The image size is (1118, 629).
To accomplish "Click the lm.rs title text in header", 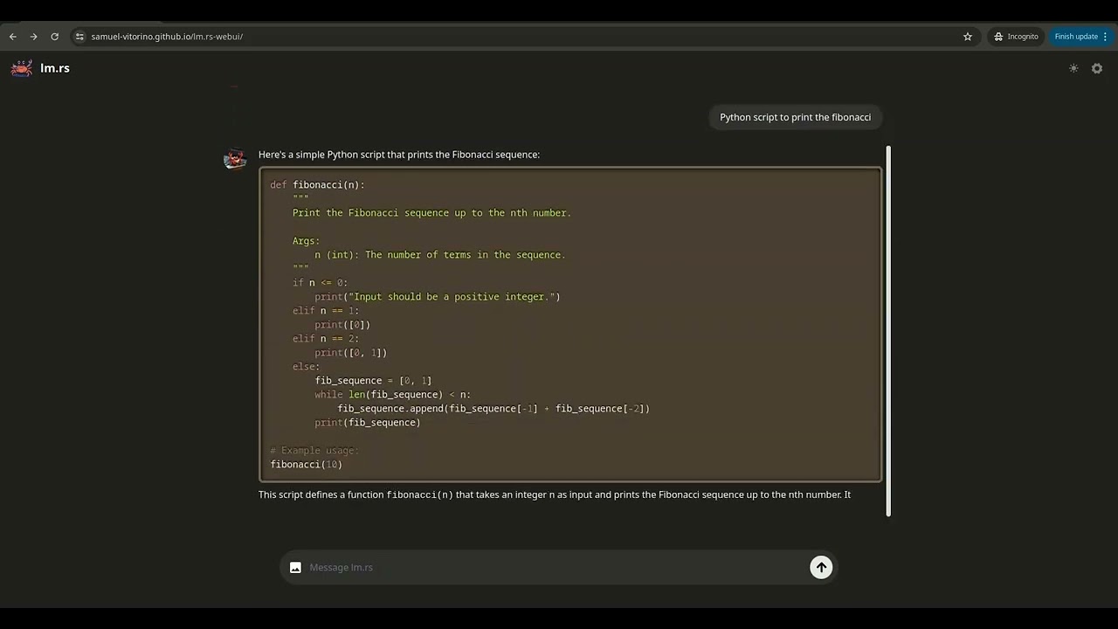I will [55, 68].
